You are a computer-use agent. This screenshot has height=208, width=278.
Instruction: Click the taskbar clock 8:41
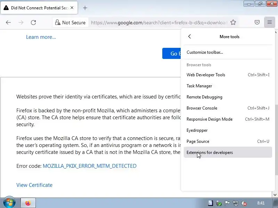point(261,203)
